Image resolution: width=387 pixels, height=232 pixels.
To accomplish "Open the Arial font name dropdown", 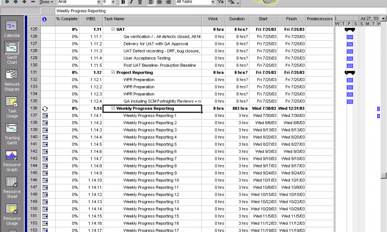I will pos(98,3).
